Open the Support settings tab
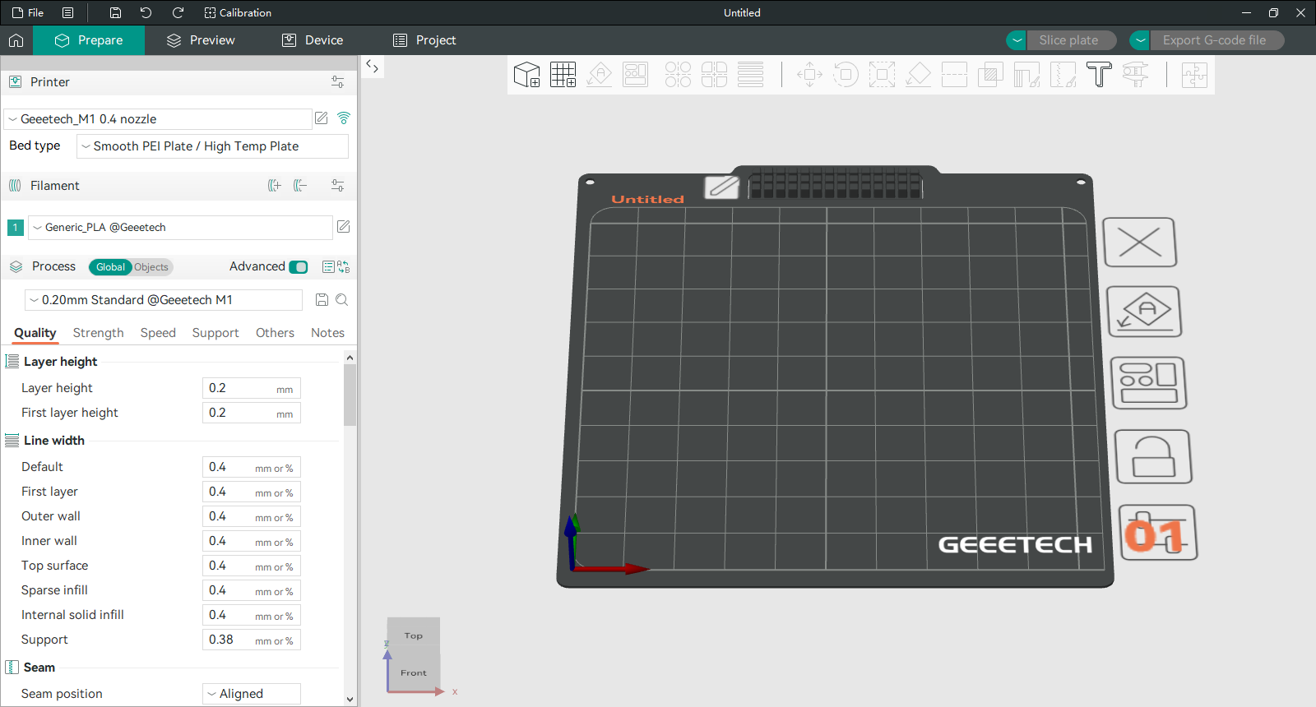The height and width of the screenshot is (707, 1316). coord(215,333)
